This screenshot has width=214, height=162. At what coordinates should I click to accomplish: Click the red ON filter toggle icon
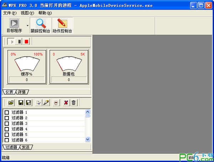[56, 103]
